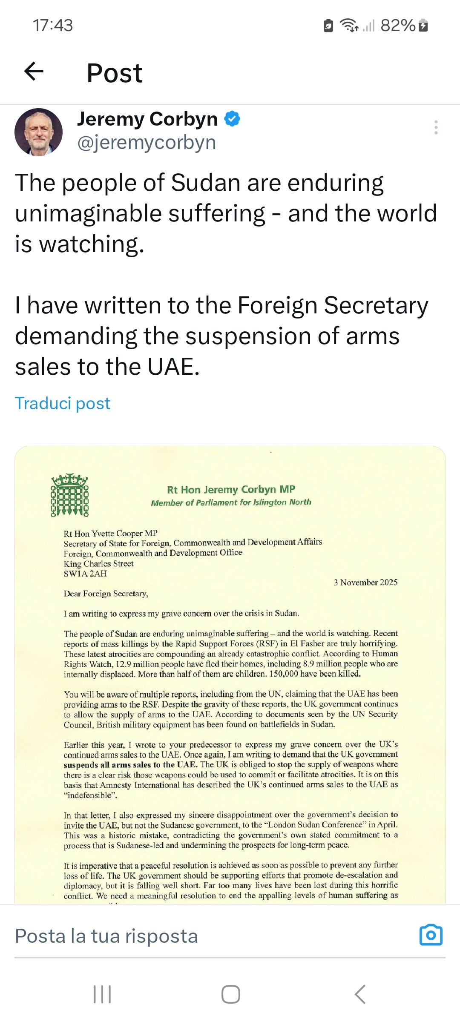Tap the Parliament portcullis crest in letter
This screenshot has width=460, height=1022.
coord(70,495)
